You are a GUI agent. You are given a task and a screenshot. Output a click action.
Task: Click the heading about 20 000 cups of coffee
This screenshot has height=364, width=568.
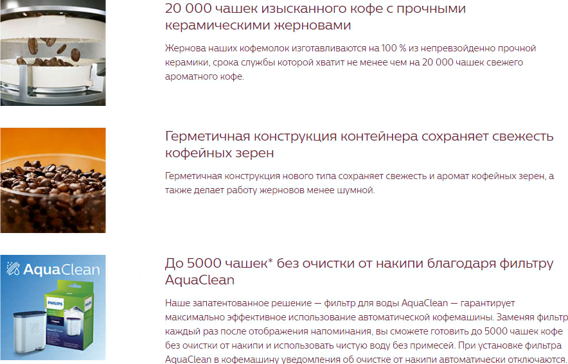pyautogui.click(x=315, y=9)
